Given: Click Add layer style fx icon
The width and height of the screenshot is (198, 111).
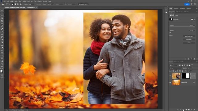Looking at the screenshot, I should click(180, 110).
